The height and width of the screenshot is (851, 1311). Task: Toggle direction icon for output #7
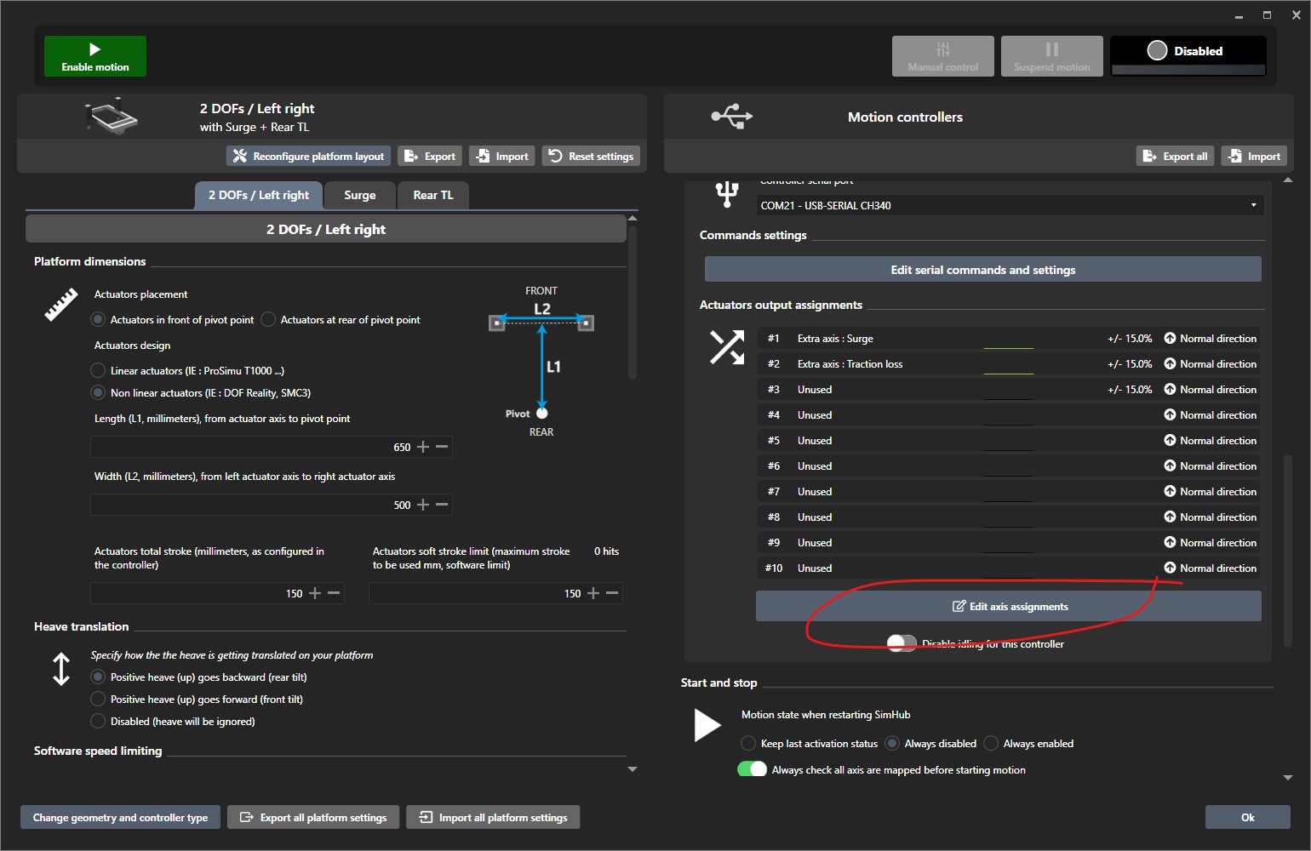click(x=1171, y=492)
